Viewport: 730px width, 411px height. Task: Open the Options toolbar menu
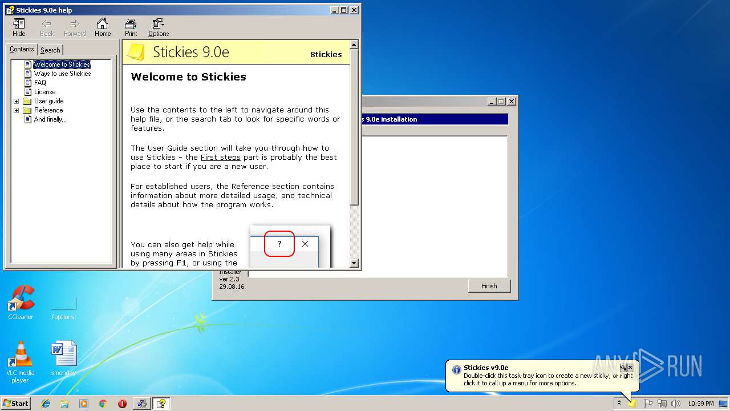click(x=159, y=27)
